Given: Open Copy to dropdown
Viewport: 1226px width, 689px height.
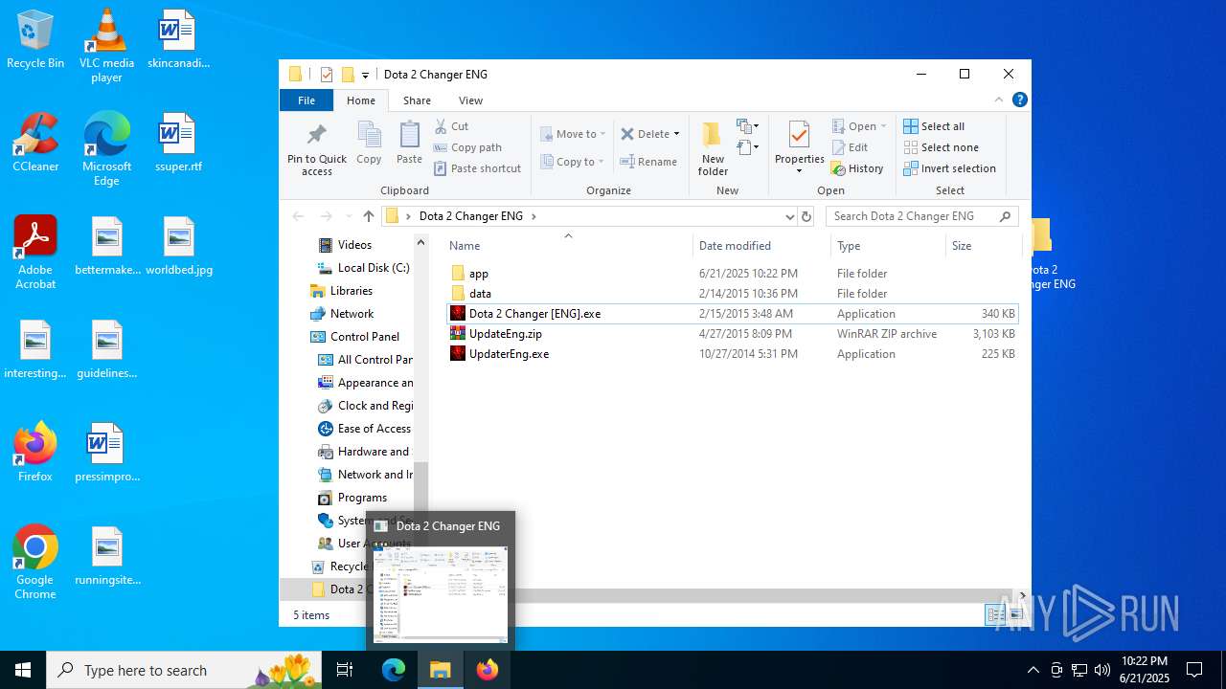Looking at the screenshot, I should pyautogui.click(x=571, y=162).
